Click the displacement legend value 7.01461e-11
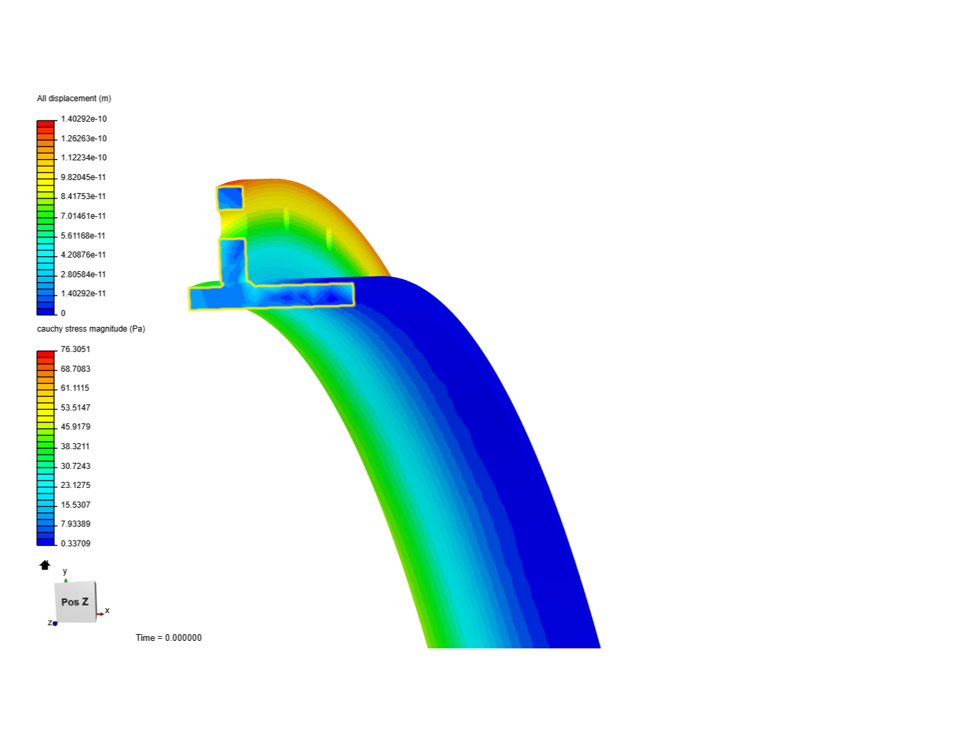The image size is (979, 734). tap(83, 216)
